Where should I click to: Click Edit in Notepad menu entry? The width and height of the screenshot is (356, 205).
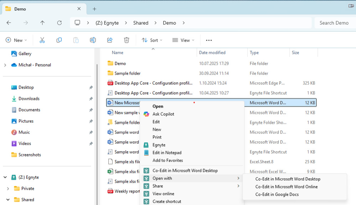click(167, 153)
